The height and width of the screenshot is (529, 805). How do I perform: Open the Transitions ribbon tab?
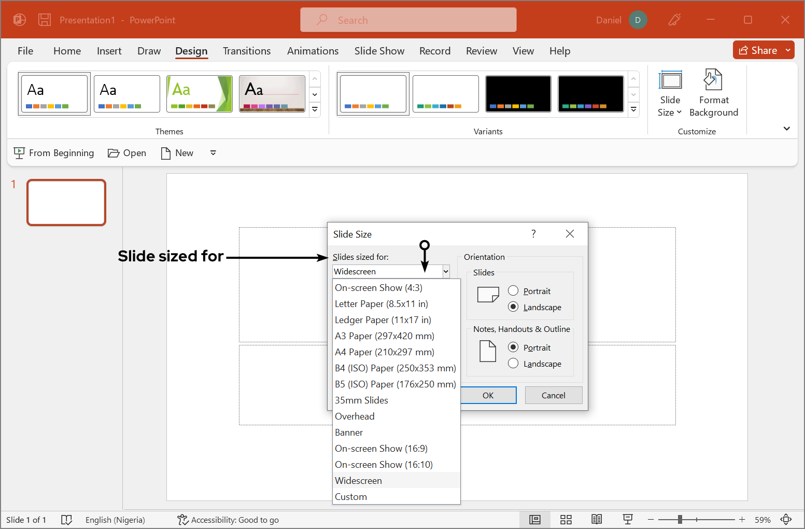(247, 51)
